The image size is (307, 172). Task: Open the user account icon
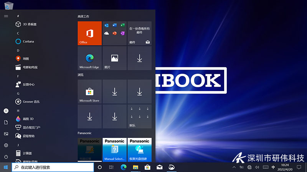[x=6, y=111]
